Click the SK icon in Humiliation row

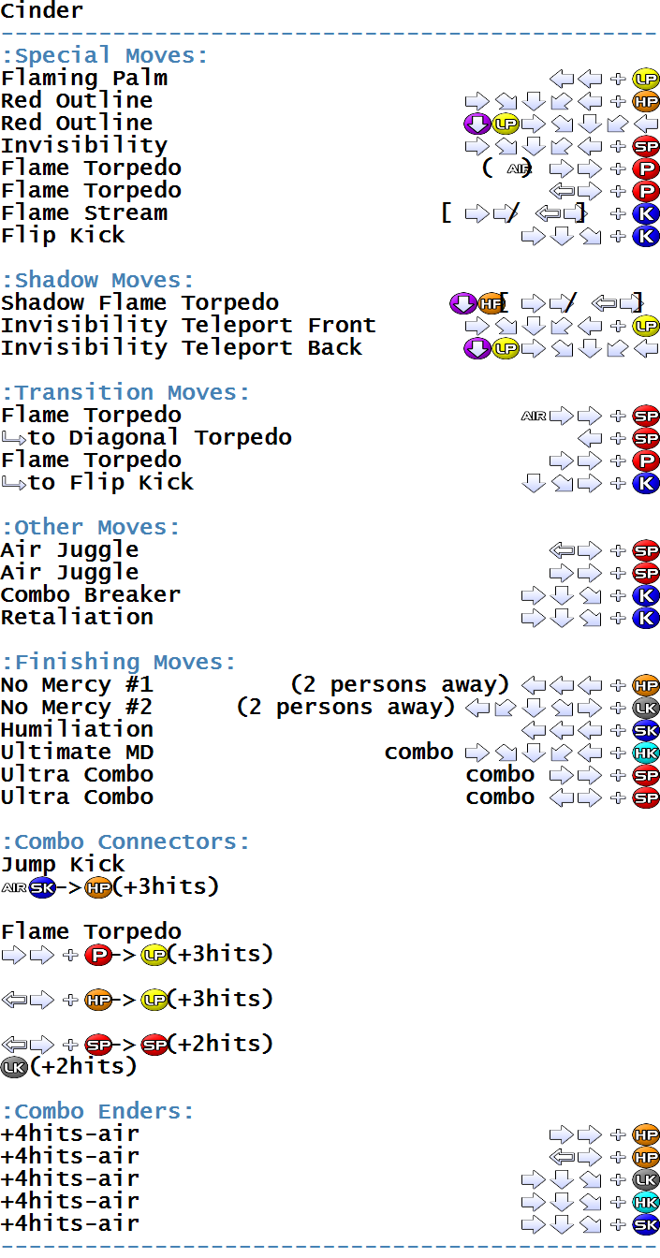click(x=646, y=730)
